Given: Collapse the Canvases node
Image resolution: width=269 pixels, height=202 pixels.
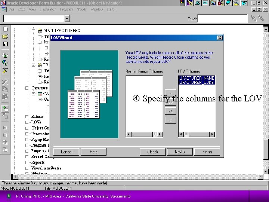Looking at the screenshot, I should click(x=27, y=88).
